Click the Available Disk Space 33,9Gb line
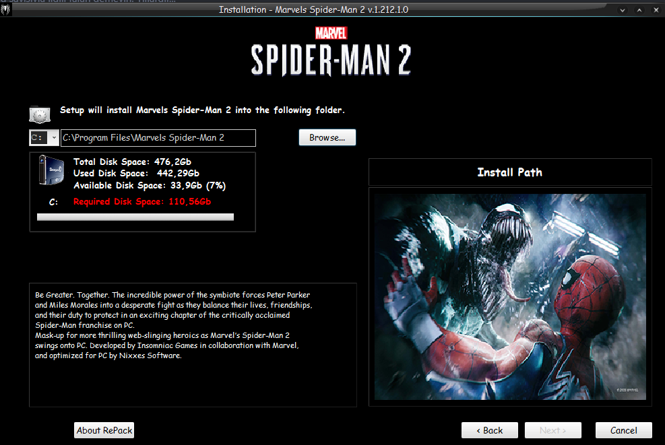Viewport: 665px width, 445px height. pyautogui.click(x=150, y=185)
